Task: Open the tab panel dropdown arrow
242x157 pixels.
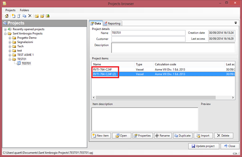Action: [236, 23]
